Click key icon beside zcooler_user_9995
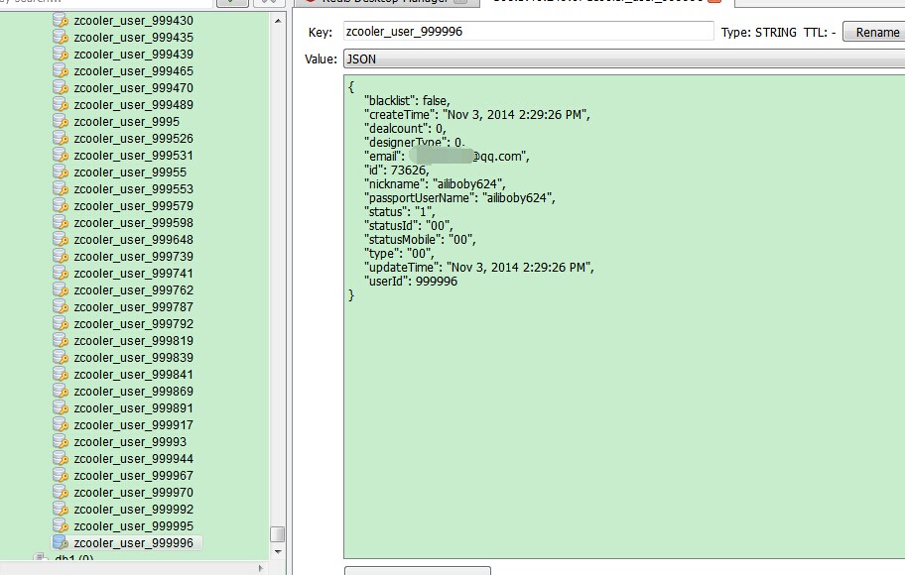905x575 pixels. tap(61, 121)
